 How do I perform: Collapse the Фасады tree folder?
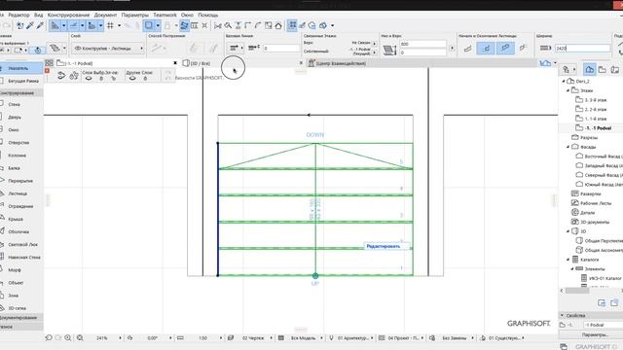568,147
